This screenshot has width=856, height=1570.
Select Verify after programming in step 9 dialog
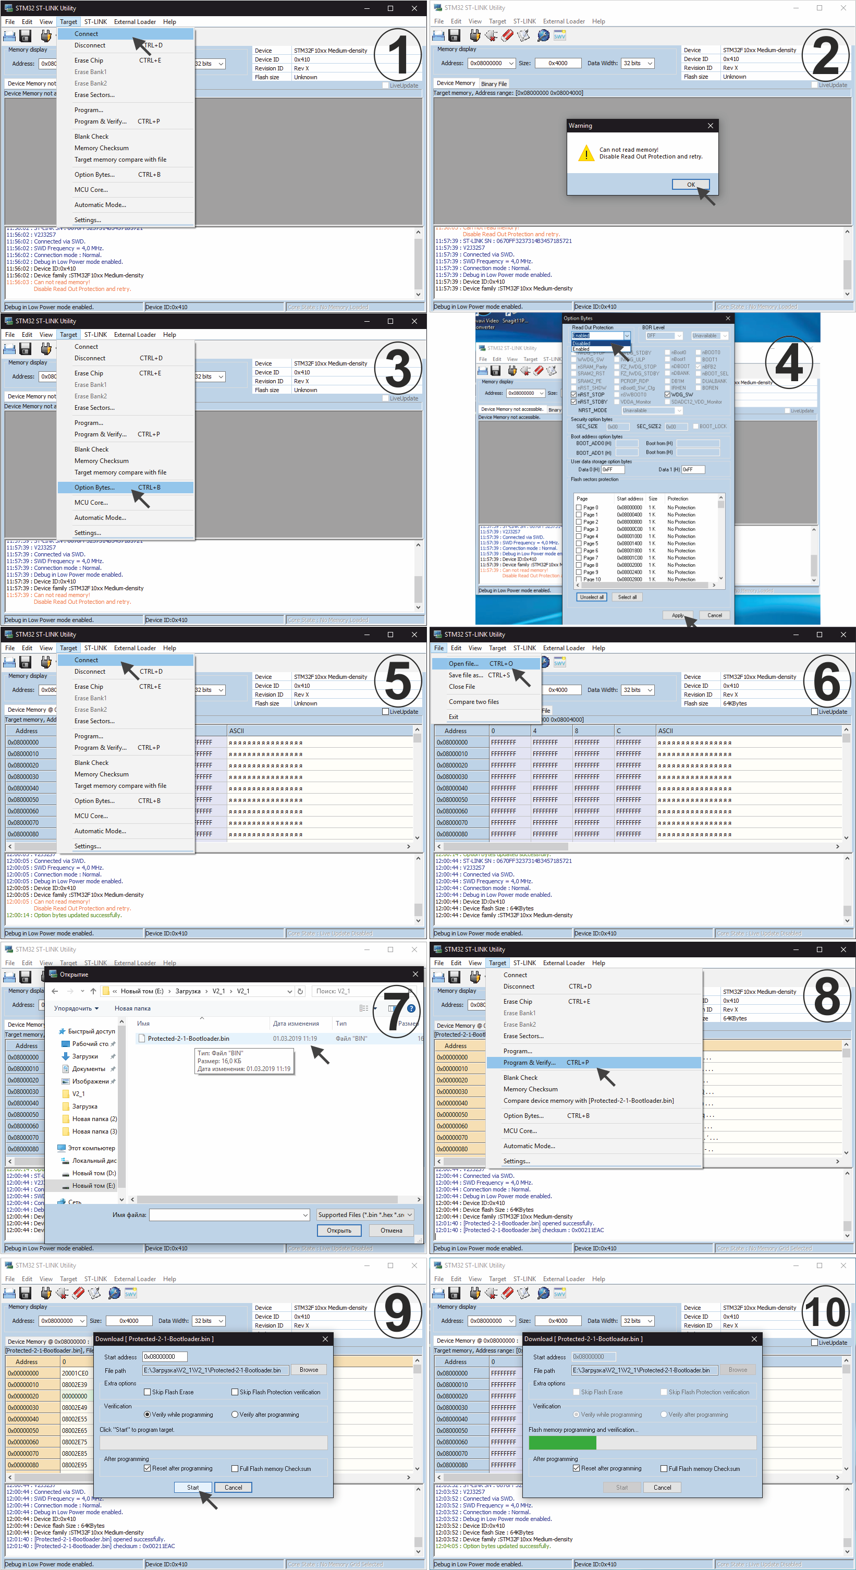235,1415
